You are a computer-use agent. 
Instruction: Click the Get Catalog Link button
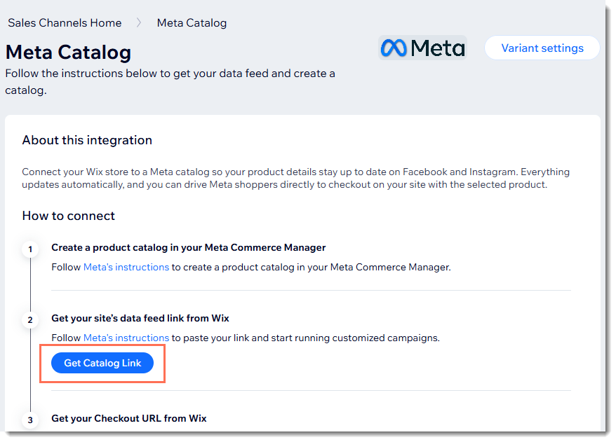tap(102, 363)
